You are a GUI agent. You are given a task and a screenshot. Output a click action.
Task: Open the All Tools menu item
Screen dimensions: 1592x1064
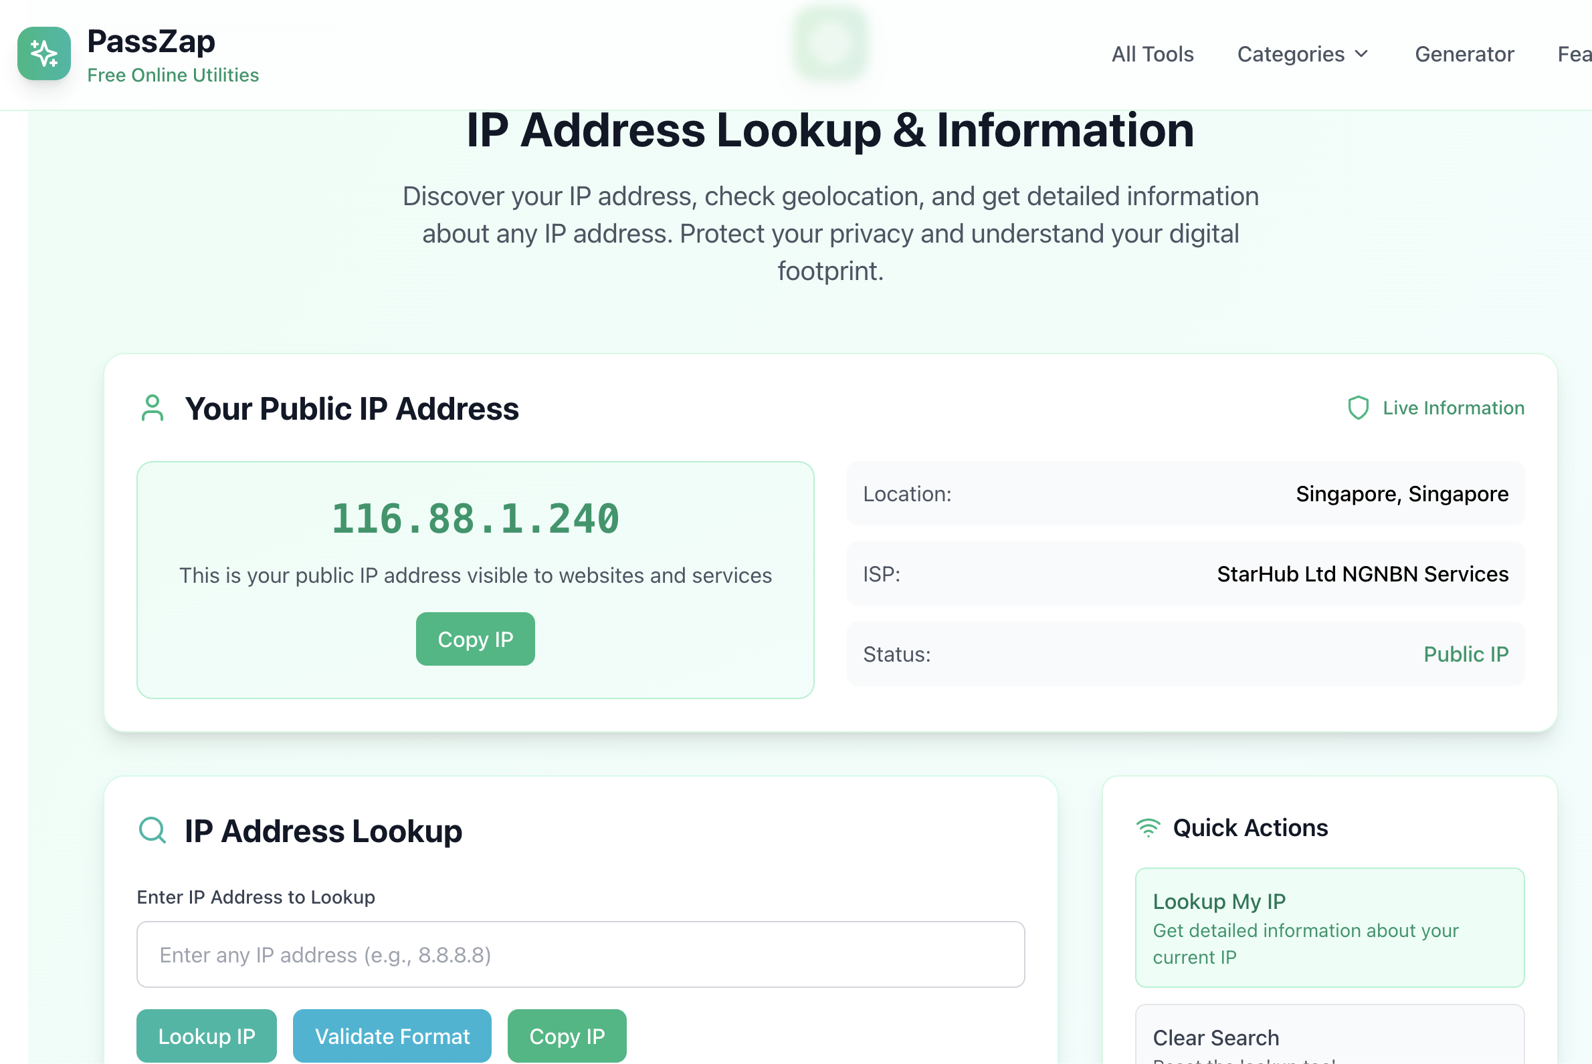coord(1152,53)
